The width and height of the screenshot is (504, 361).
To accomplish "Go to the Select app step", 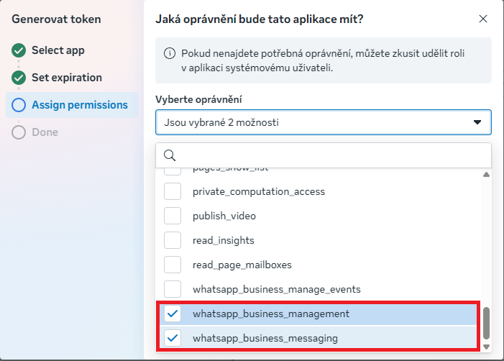I will [x=58, y=50].
